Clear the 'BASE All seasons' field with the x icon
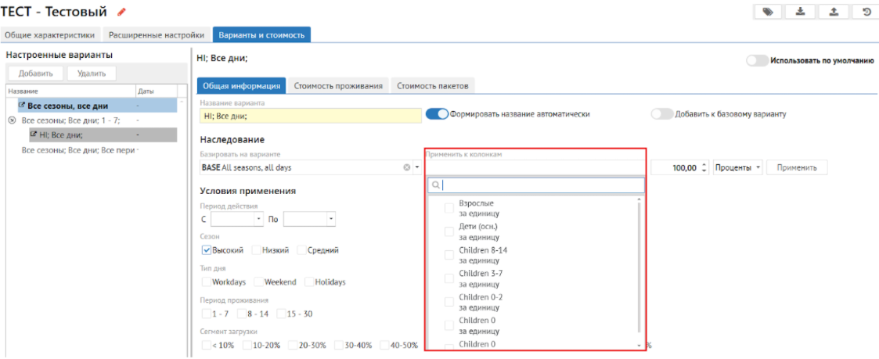The height and width of the screenshot is (359, 879). [407, 167]
